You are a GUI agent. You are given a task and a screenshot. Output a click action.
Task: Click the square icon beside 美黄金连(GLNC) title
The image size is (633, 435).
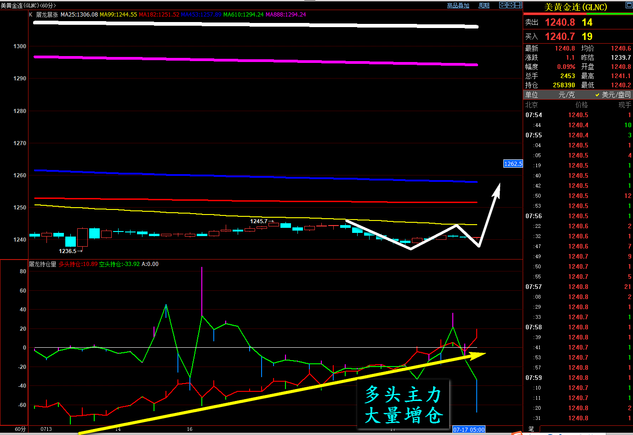coord(629,5)
